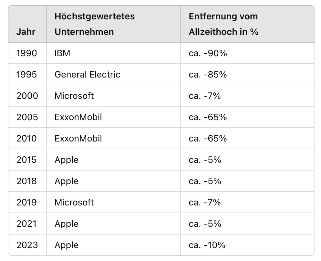Viewport: 321px width, 261px height.
Task: Click ExxonMobil in the 2005 row
Action: [x=78, y=117]
